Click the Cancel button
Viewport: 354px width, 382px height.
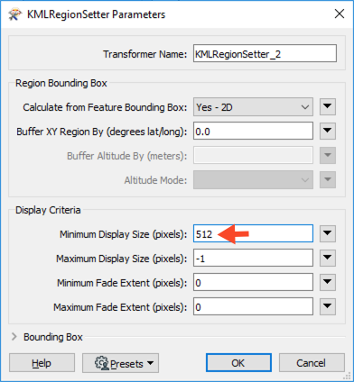(312, 363)
